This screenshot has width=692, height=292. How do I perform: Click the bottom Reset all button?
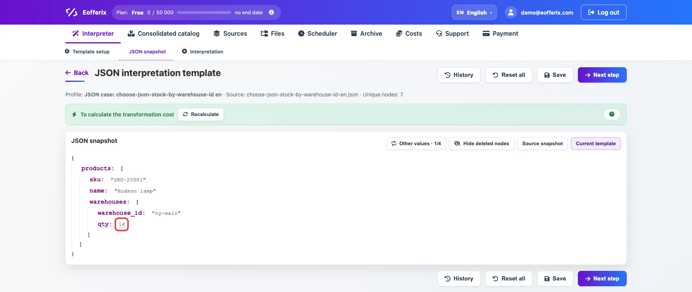[509, 279]
